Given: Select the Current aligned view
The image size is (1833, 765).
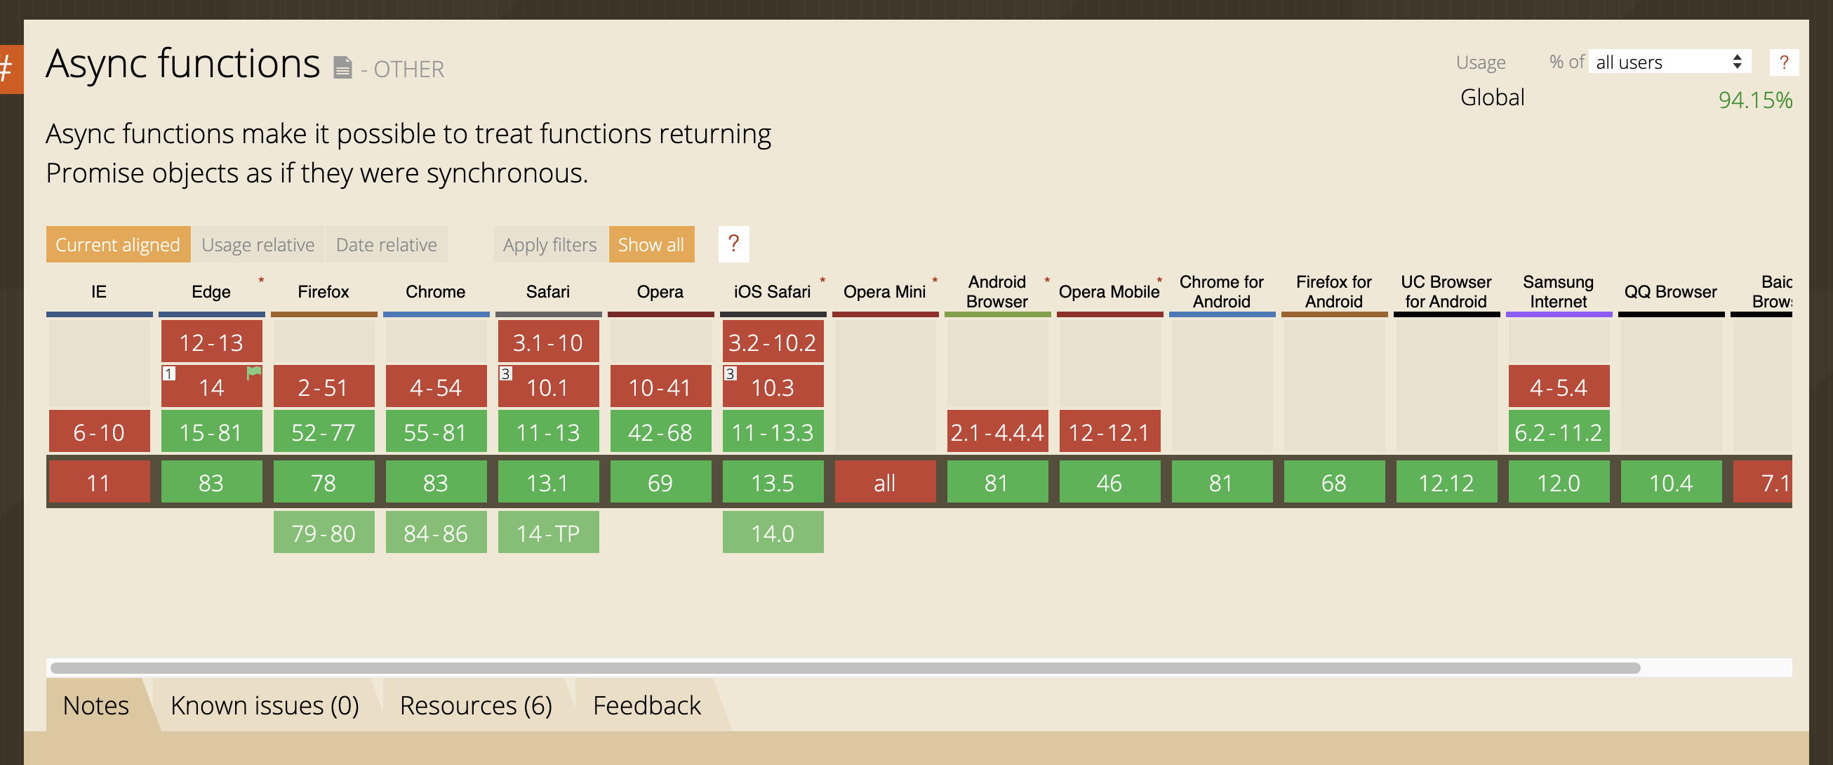Looking at the screenshot, I should (117, 244).
